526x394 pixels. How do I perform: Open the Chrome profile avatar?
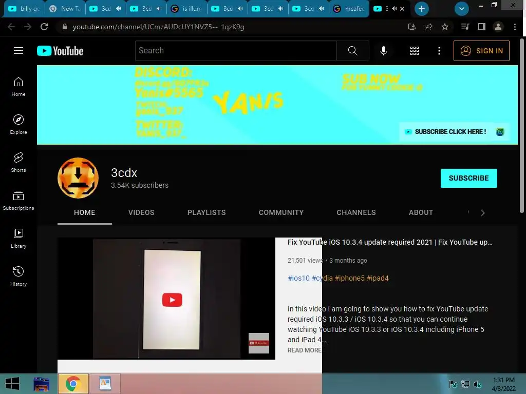point(498,27)
